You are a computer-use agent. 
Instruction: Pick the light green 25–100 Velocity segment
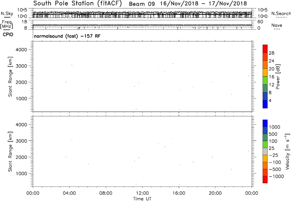[265, 144]
